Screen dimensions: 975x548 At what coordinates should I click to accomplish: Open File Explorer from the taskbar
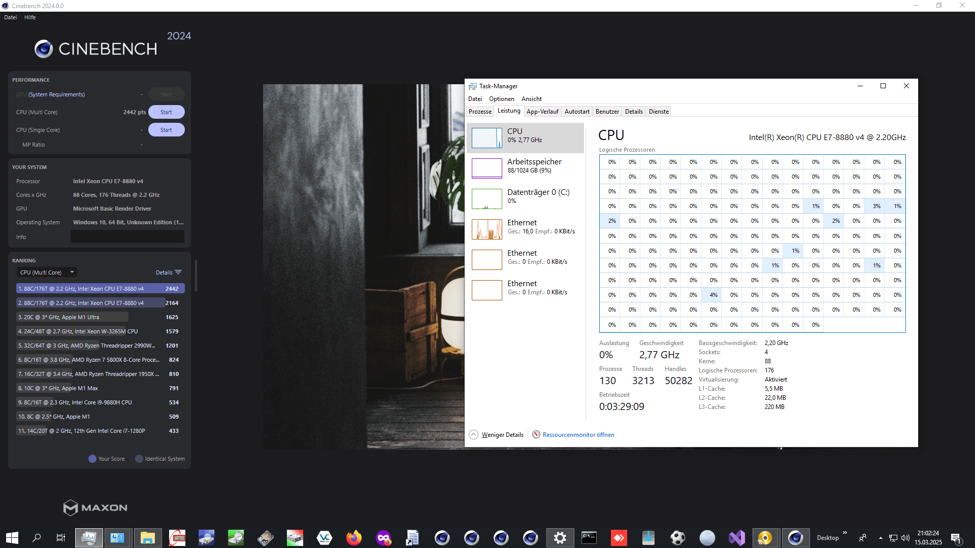147,538
